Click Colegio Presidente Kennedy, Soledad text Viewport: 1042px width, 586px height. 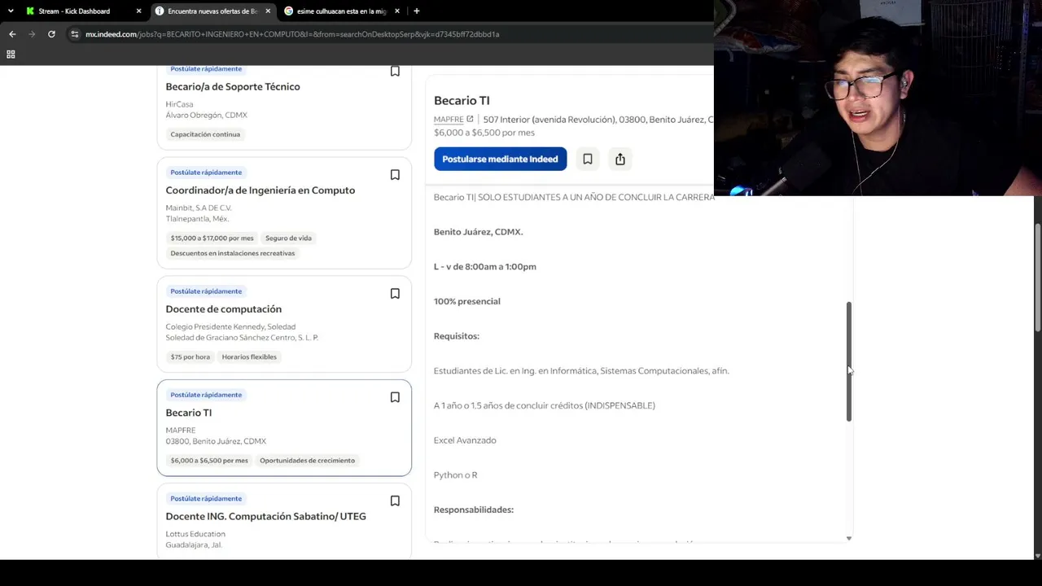(x=230, y=326)
